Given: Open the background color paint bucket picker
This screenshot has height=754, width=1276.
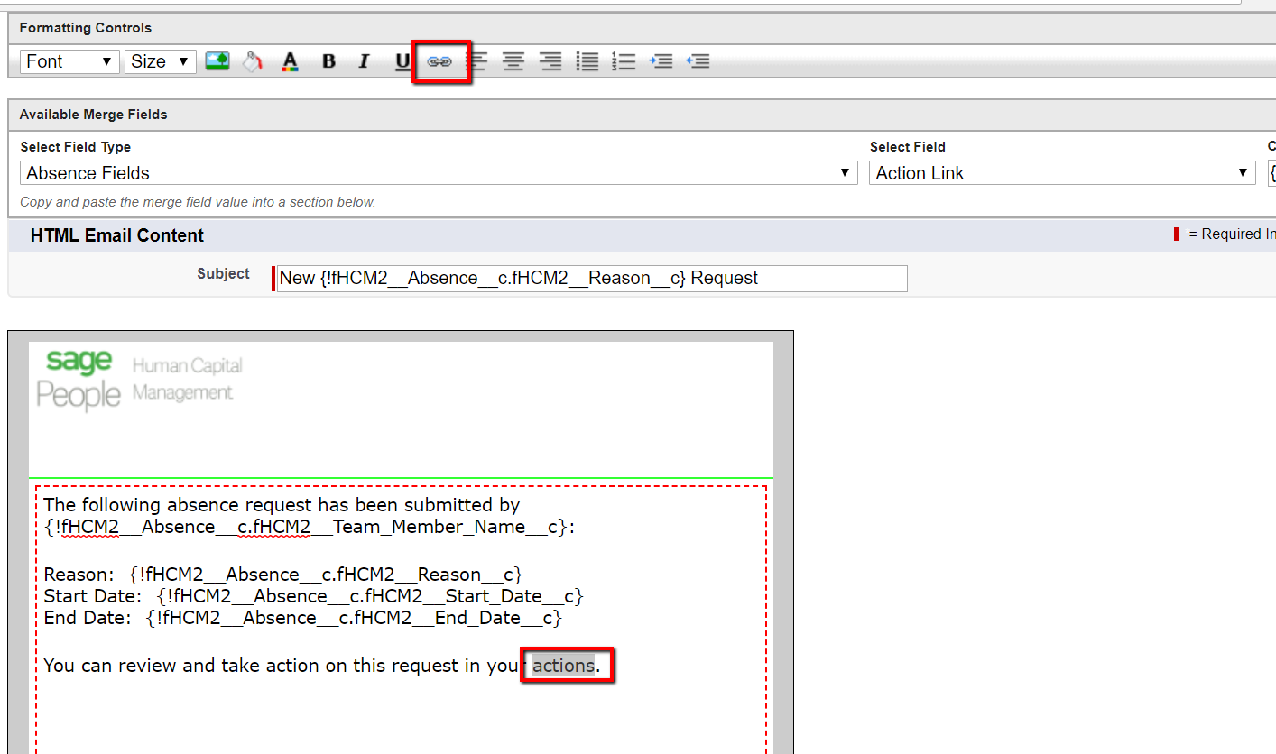Looking at the screenshot, I should tap(253, 61).
